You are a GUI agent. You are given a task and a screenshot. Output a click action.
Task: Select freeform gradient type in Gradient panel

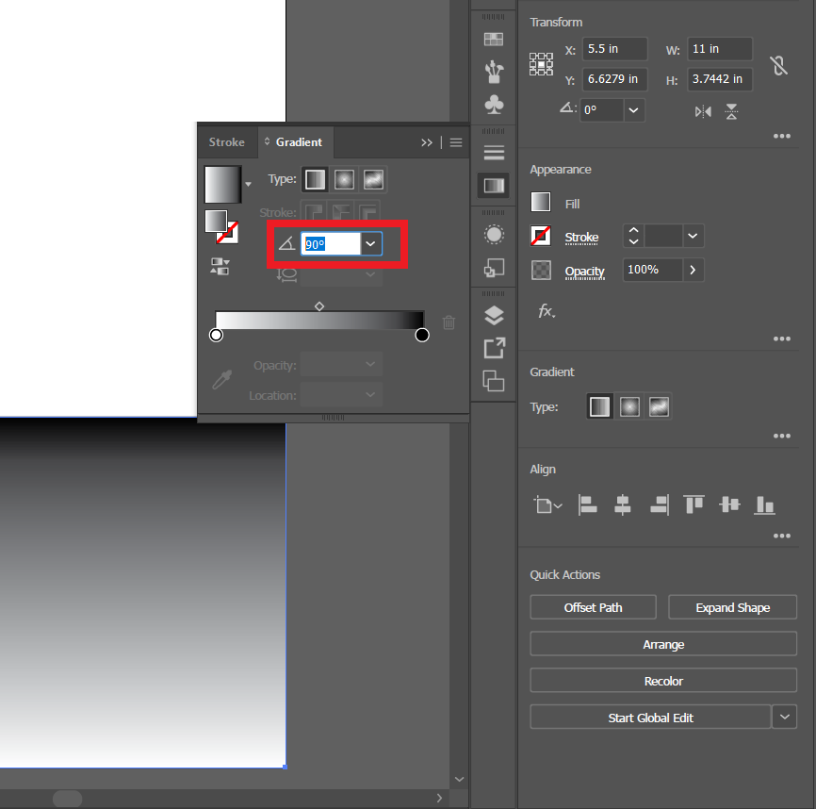[x=372, y=179]
